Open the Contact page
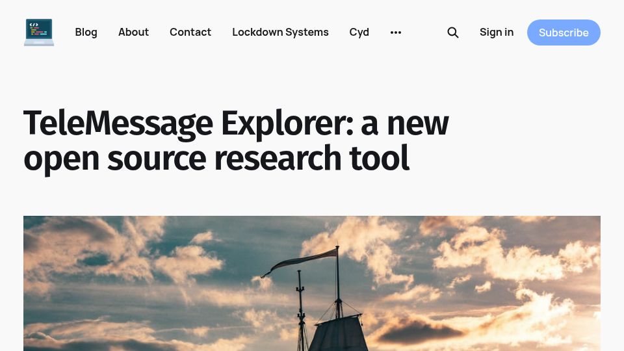624x351 pixels. pos(190,32)
